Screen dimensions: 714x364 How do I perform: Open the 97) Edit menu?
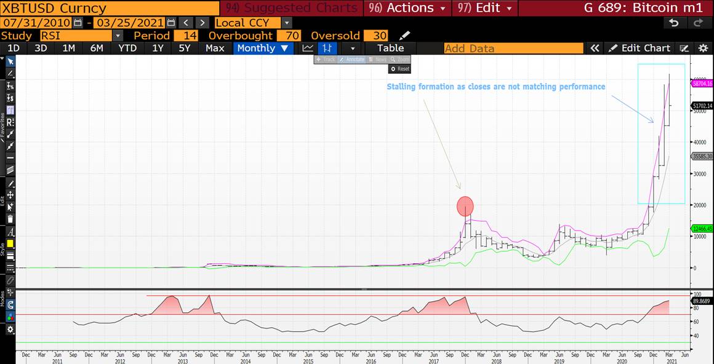click(484, 8)
